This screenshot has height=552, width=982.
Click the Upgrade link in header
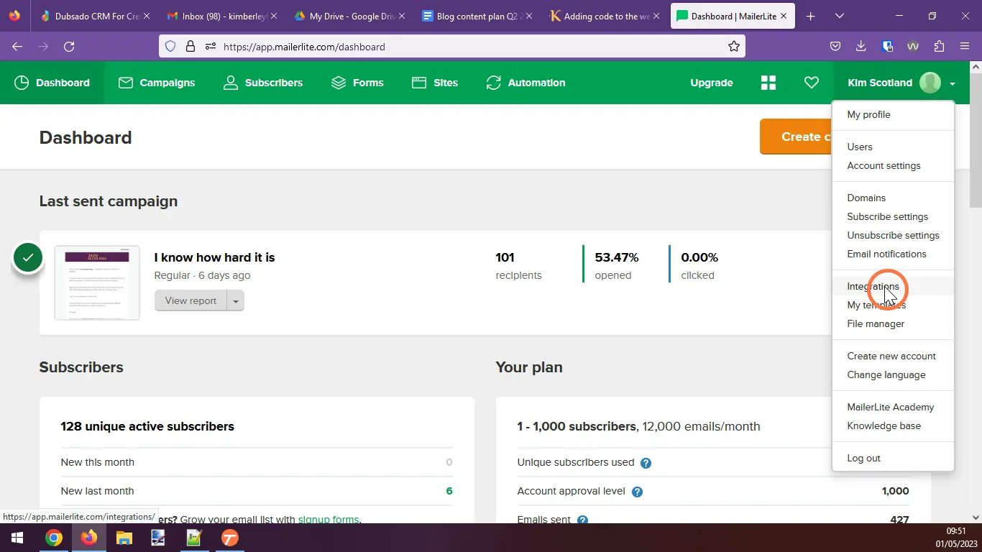[711, 83]
